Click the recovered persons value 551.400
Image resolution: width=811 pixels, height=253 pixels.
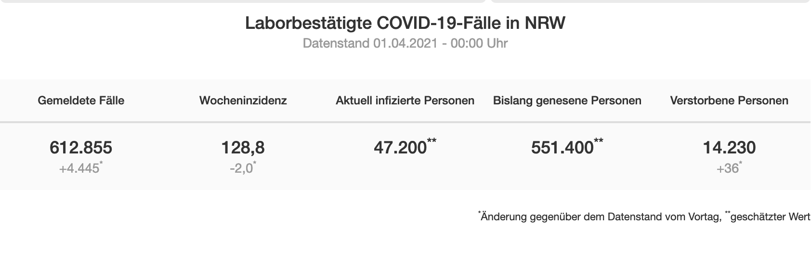pyautogui.click(x=562, y=147)
